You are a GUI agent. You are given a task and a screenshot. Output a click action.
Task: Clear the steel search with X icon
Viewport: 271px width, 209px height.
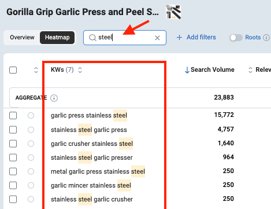[157, 38]
